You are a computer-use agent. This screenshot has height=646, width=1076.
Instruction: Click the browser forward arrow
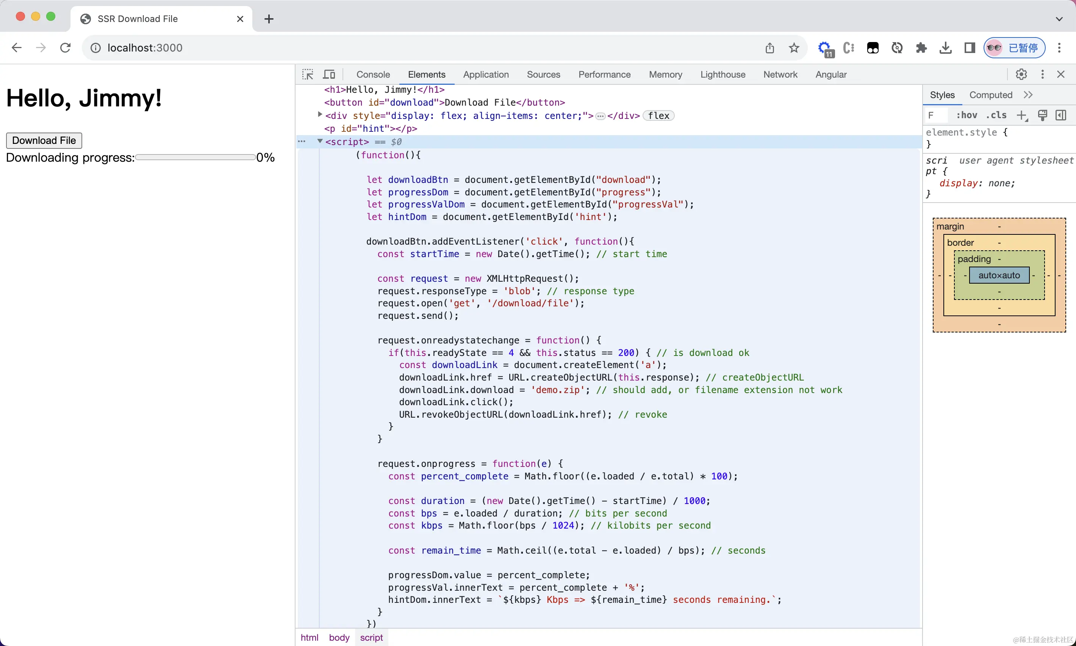[x=41, y=48]
